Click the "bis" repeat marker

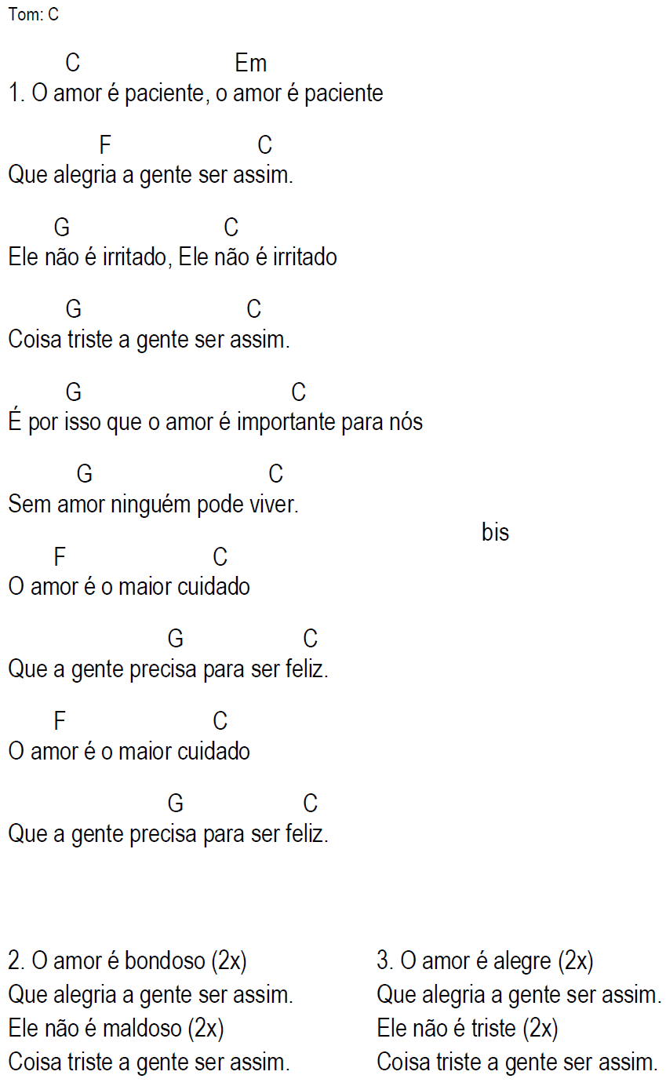click(495, 533)
